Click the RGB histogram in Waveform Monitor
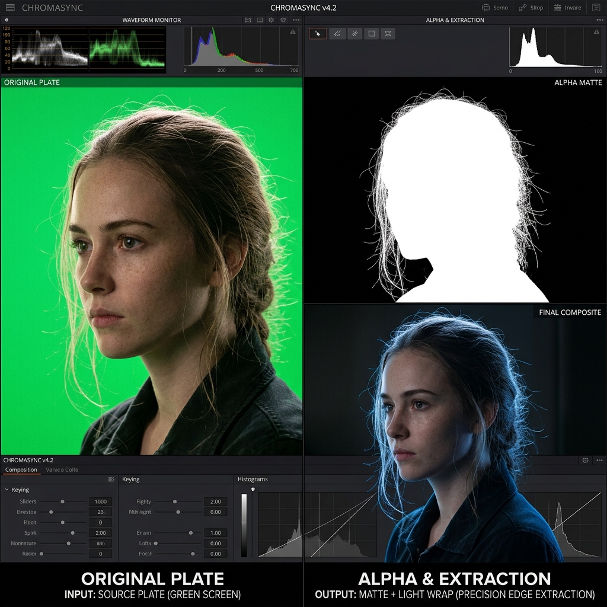The height and width of the screenshot is (607, 607). [241, 47]
